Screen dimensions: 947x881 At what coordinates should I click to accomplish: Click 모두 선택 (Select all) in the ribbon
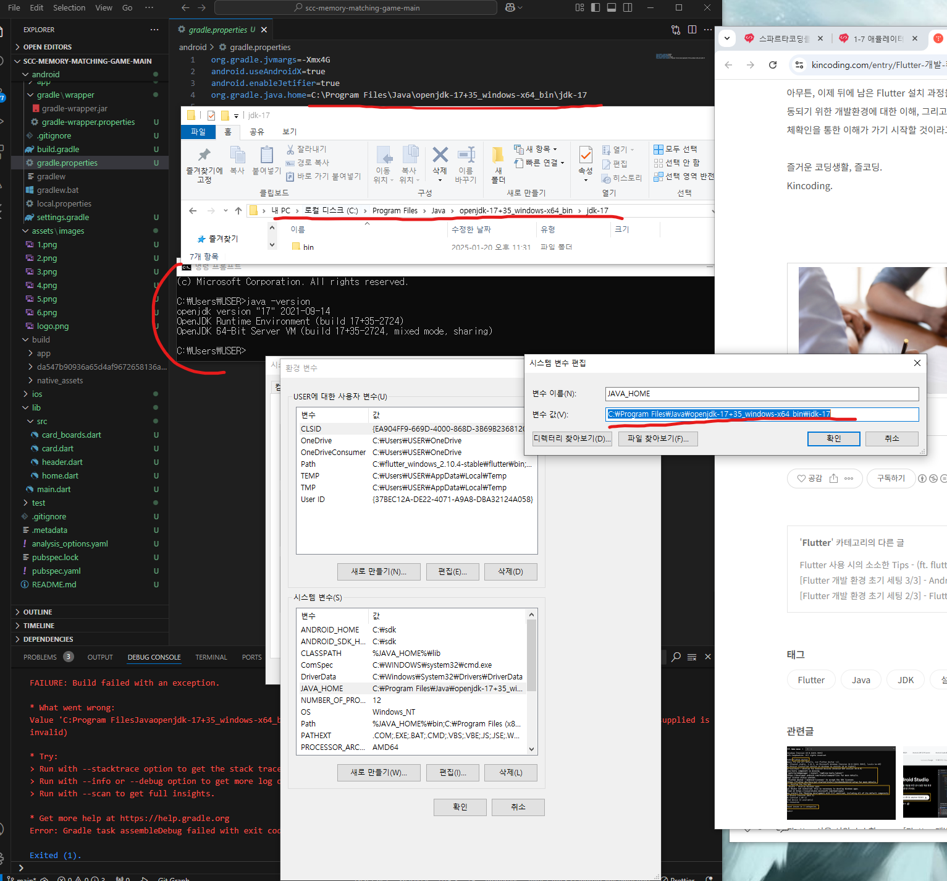tap(675, 149)
